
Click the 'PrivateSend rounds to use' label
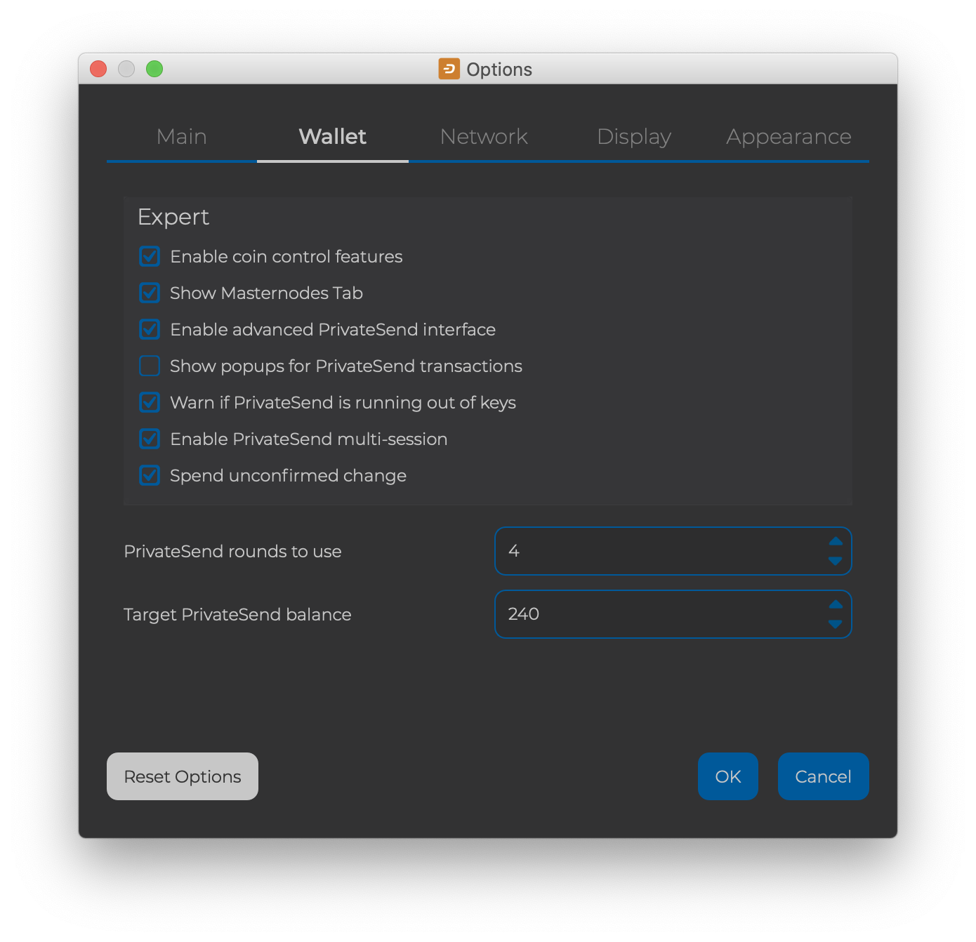click(232, 551)
